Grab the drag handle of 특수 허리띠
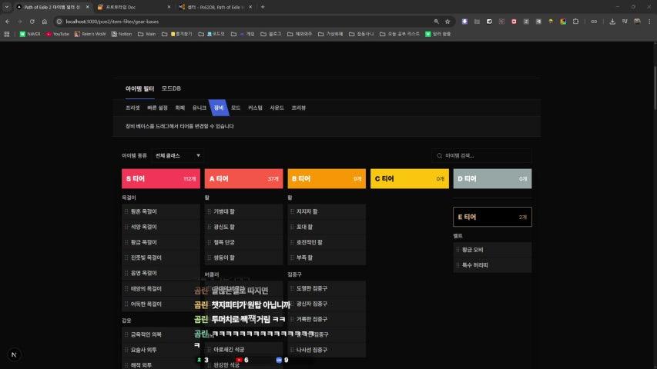Image resolution: width=657 pixels, height=369 pixels. [x=458, y=265]
